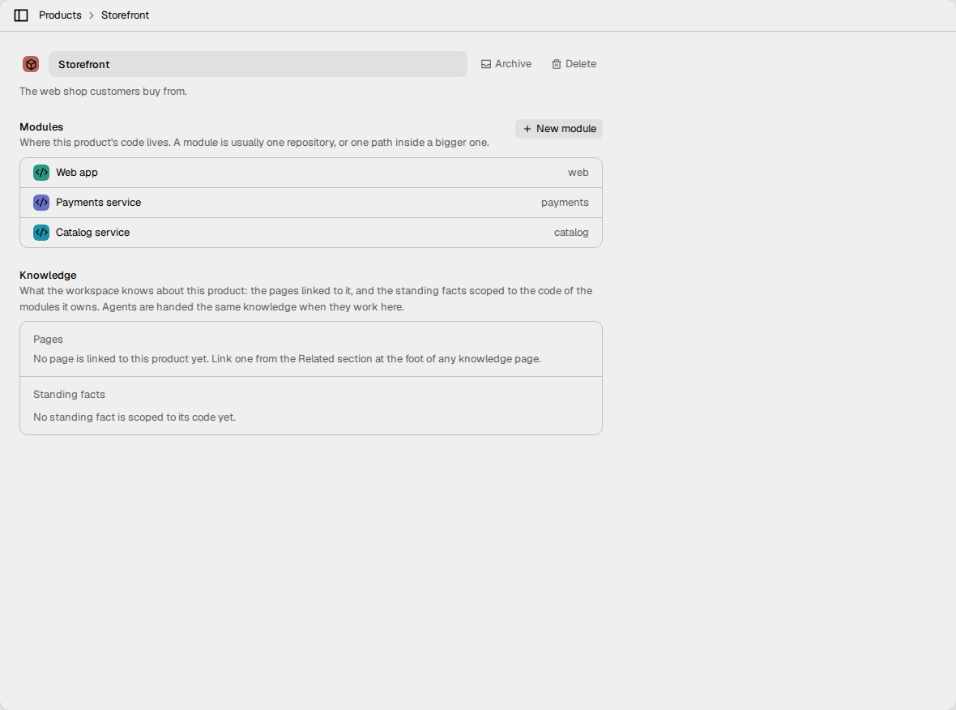
Task: Open the Catalog service module row
Action: click(x=311, y=233)
